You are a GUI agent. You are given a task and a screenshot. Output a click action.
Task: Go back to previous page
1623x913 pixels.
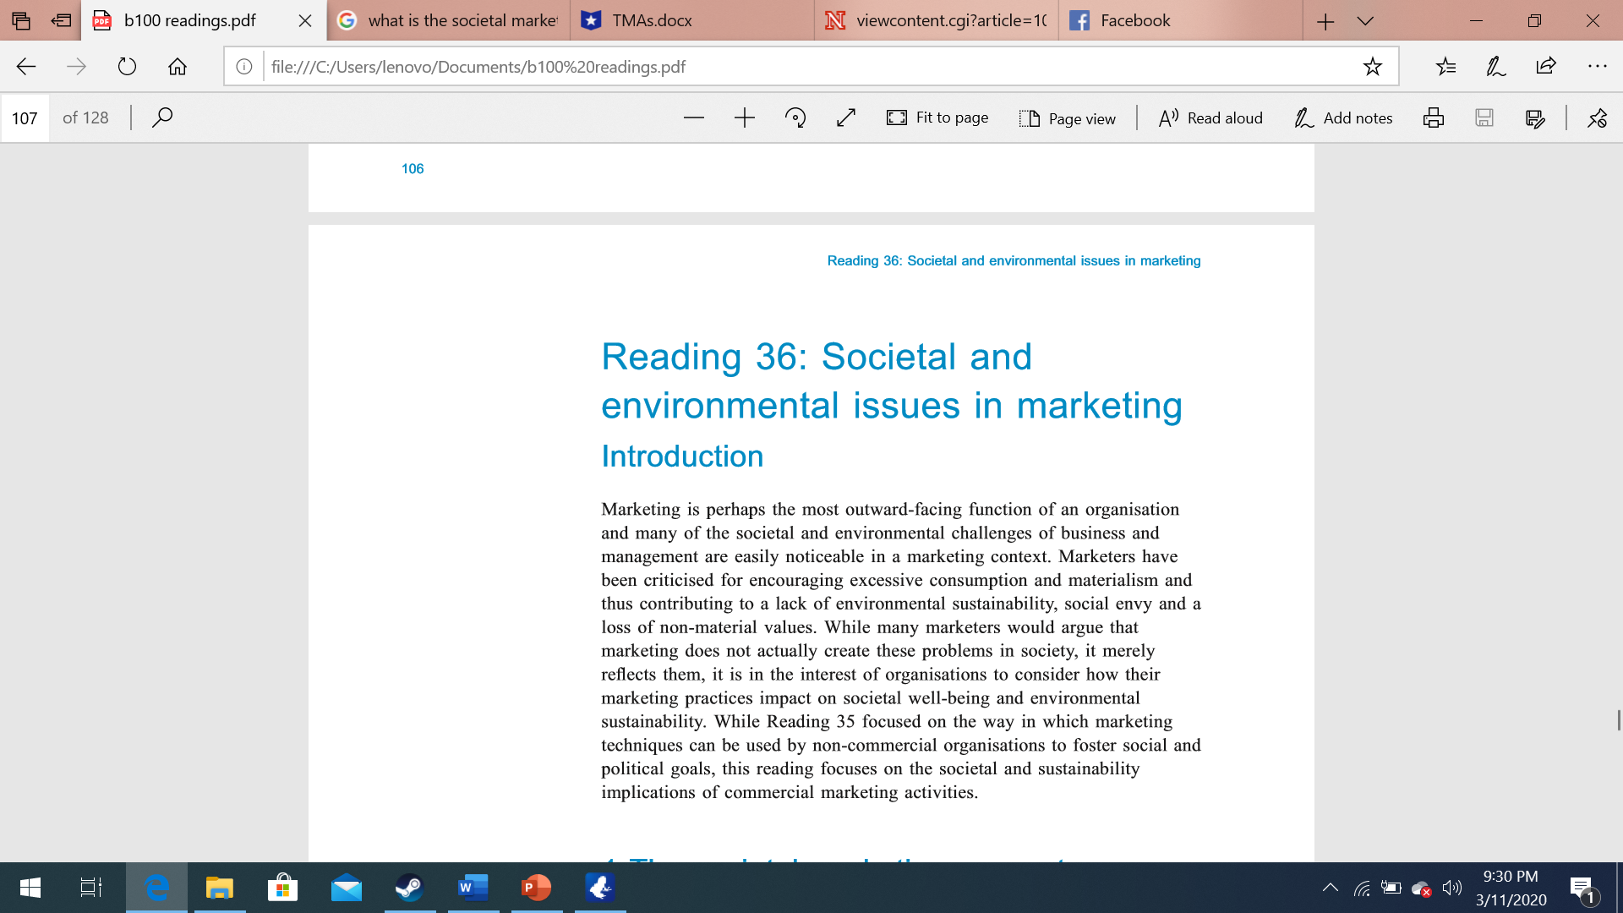point(26,67)
